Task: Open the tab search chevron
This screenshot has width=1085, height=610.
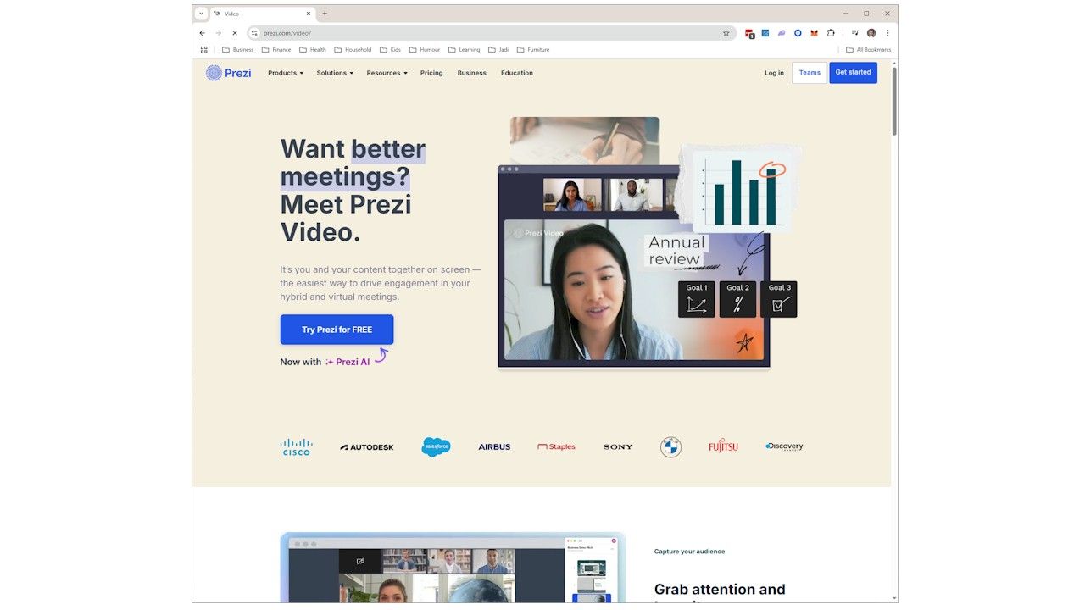Action: (202, 14)
